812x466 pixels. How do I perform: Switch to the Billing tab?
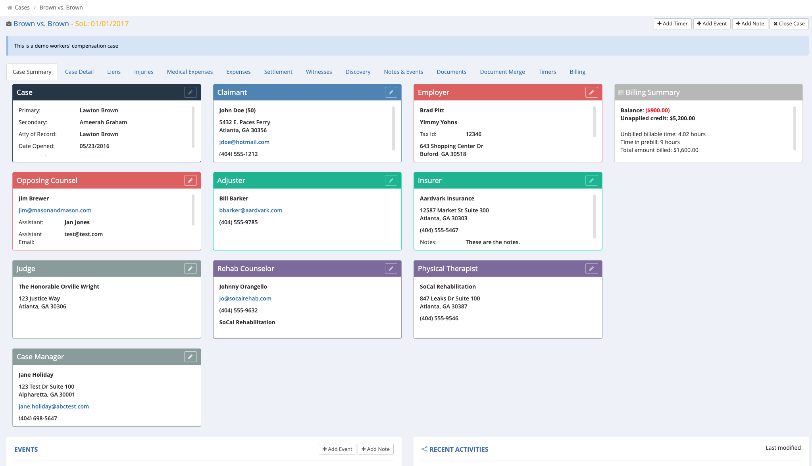[577, 72]
